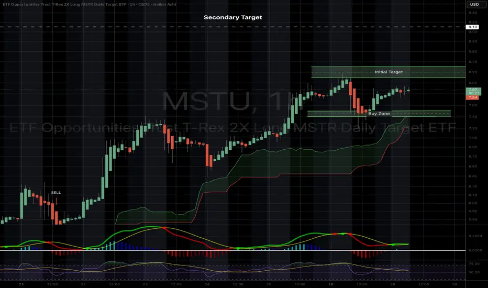Viewport: 488px width, 288px height.
Task: Click the 8.40 price axis value
Action: coord(473,62)
